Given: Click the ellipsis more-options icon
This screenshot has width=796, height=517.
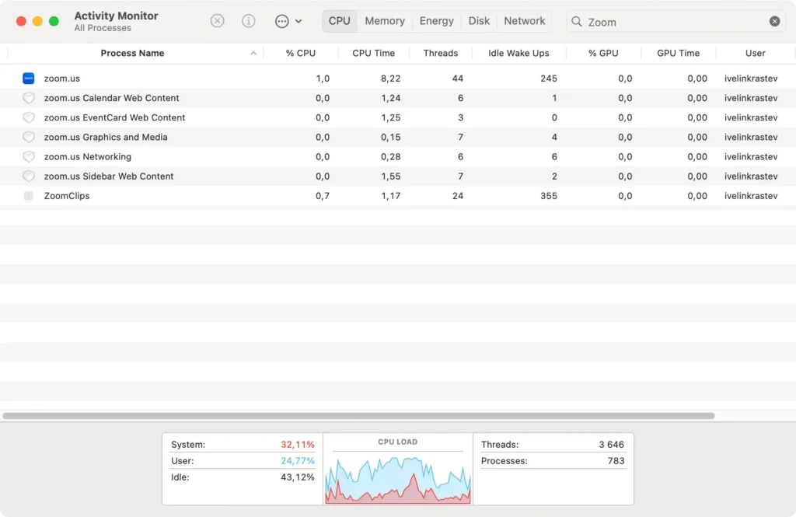Looking at the screenshot, I should tap(281, 21).
